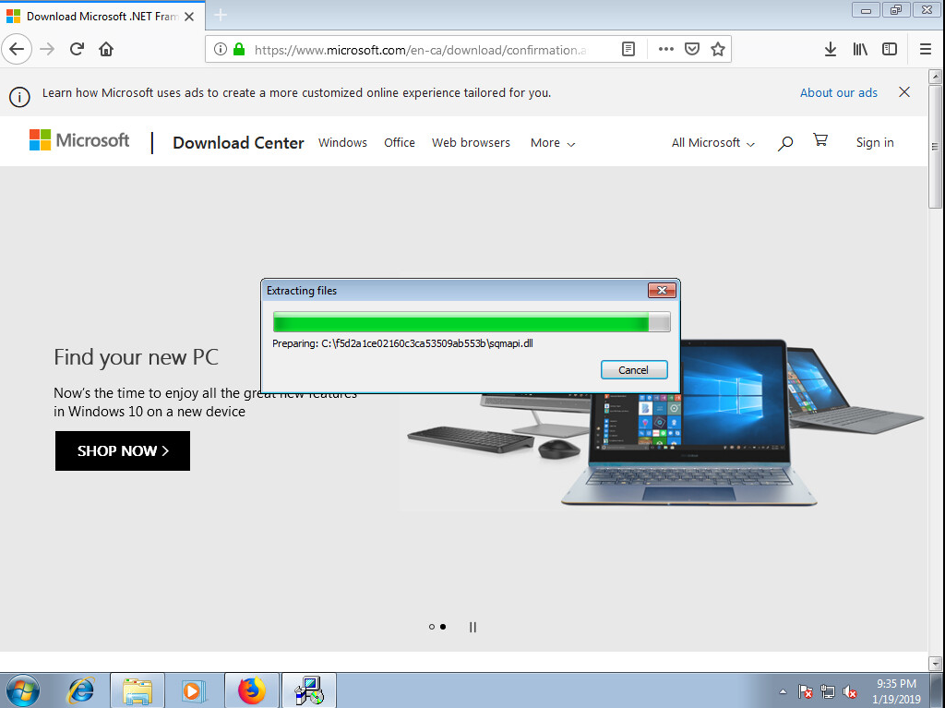Expand the All Microsoft dropdown
The height and width of the screenshot is (708, 945).
(713, 143)
